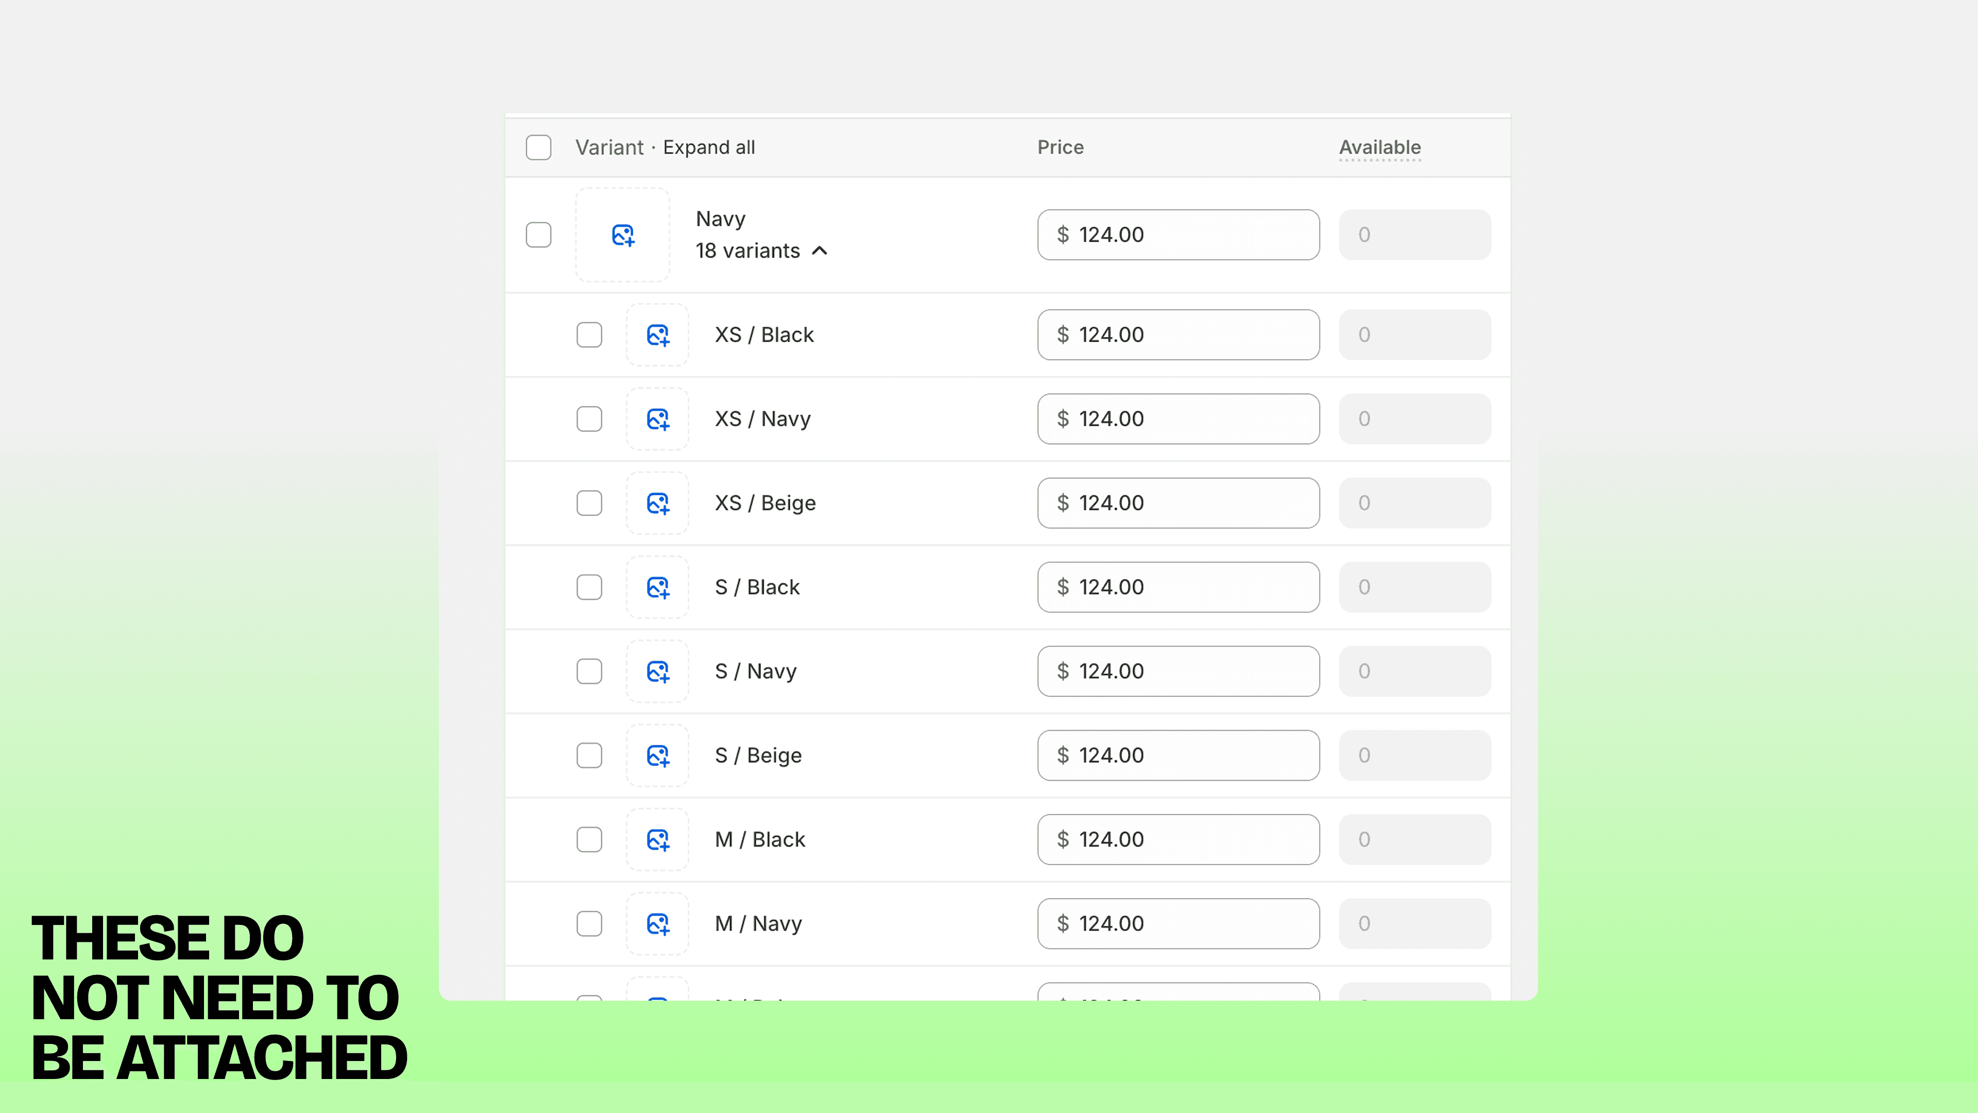The image size is (1978, 1113).
Task: Add image for S / Navy variant
Action: point(657,671)
